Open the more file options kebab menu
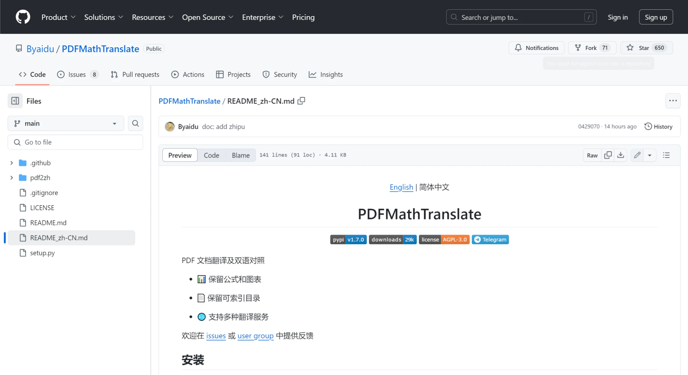688x375 pixels. 673,101
